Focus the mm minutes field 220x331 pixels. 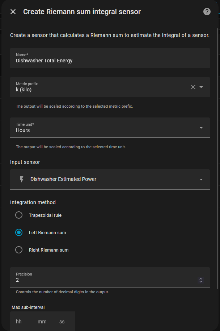coord(42,322)
